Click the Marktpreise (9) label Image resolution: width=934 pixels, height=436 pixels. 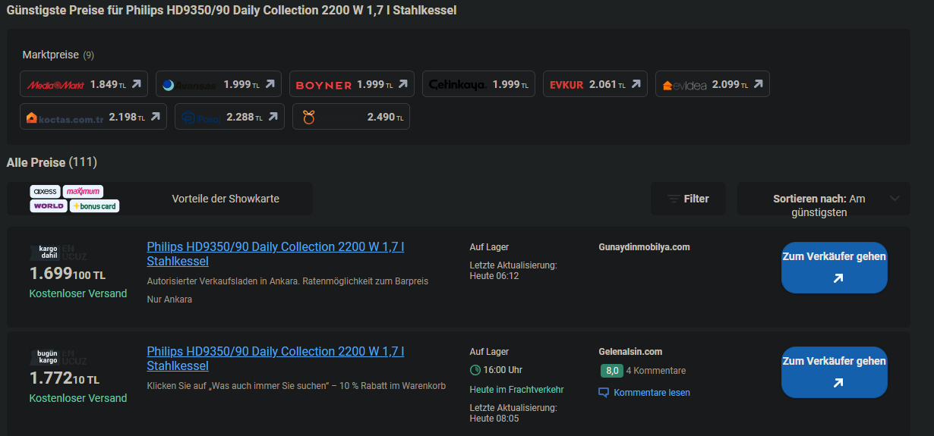(x=58, y=55)
